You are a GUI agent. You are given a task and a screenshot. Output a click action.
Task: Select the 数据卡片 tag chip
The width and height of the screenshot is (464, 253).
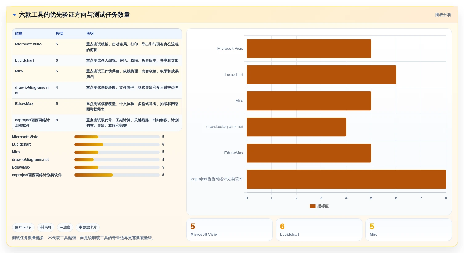tap(88, 228)
